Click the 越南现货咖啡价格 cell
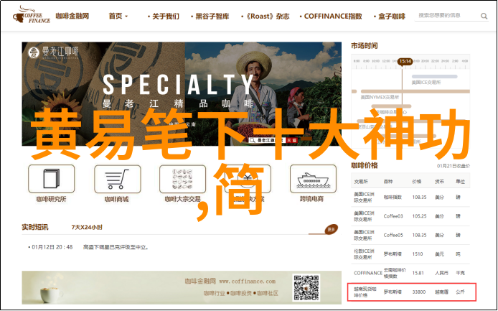Screen dimensions: 498x311 [364, 292]
